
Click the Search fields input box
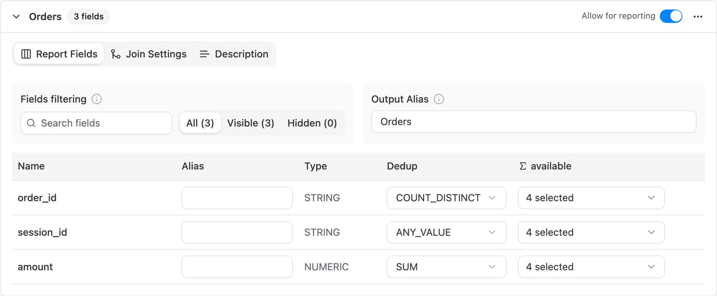coord(96,123)
